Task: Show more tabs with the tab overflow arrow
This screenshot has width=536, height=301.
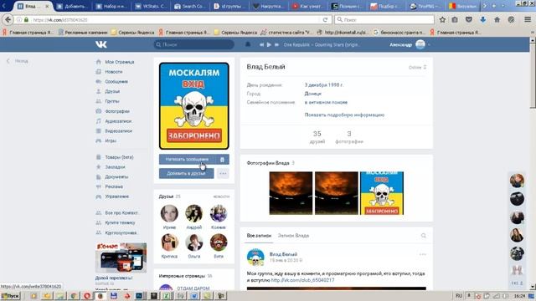Action: [x=484, y=6]
